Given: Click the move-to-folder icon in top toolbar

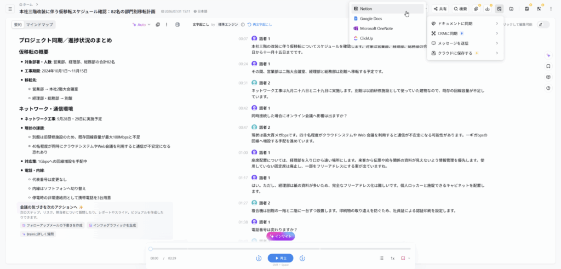Looking at the screenshot, I should pos(511,9).
